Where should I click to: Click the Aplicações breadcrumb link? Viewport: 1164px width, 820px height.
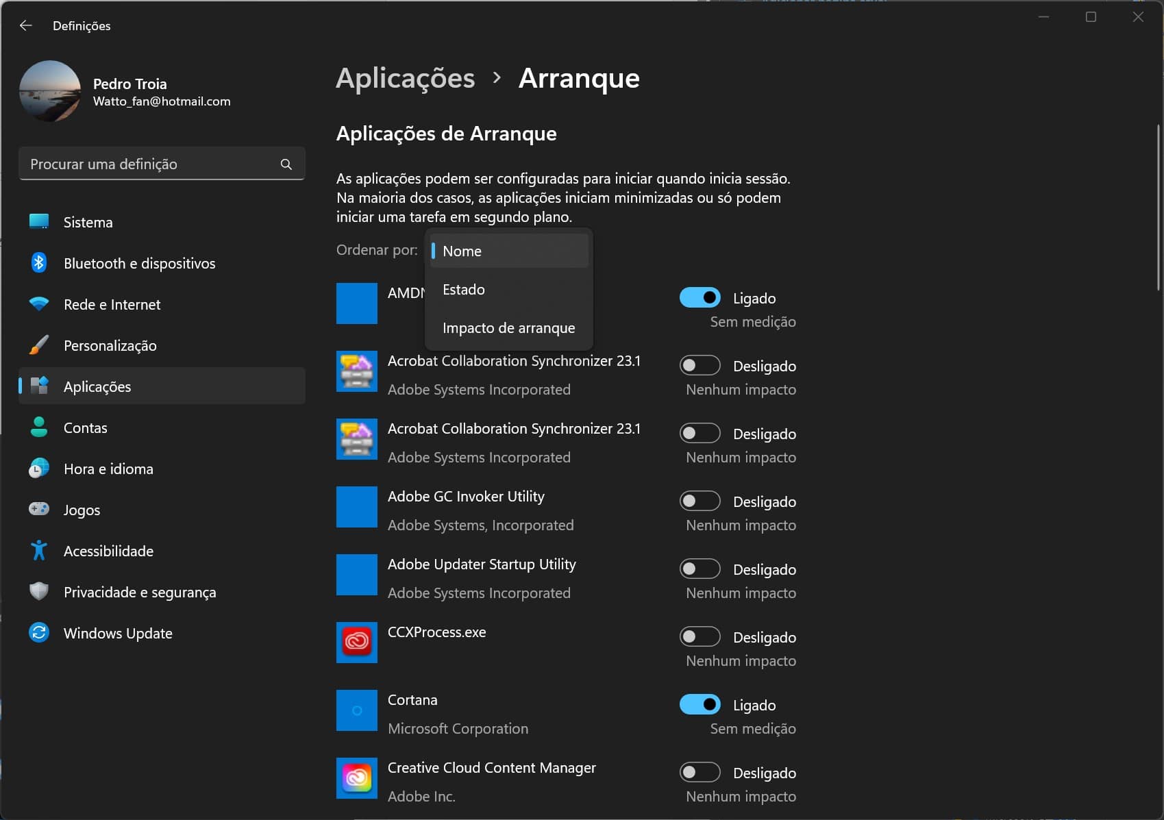pos(405,78)
